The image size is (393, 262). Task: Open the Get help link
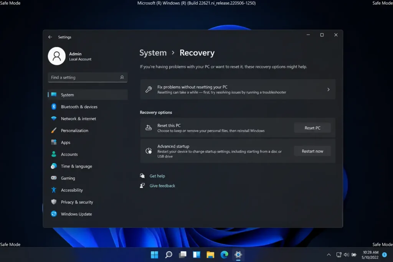click(157, 176)
